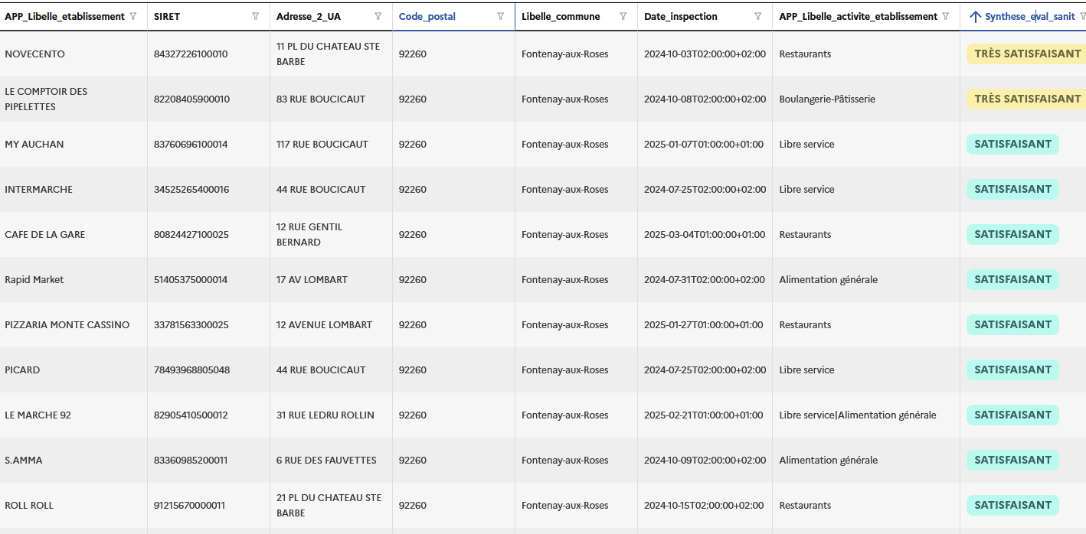Open the Adresse_2_UA column filter icon

[x=378, y=16]
